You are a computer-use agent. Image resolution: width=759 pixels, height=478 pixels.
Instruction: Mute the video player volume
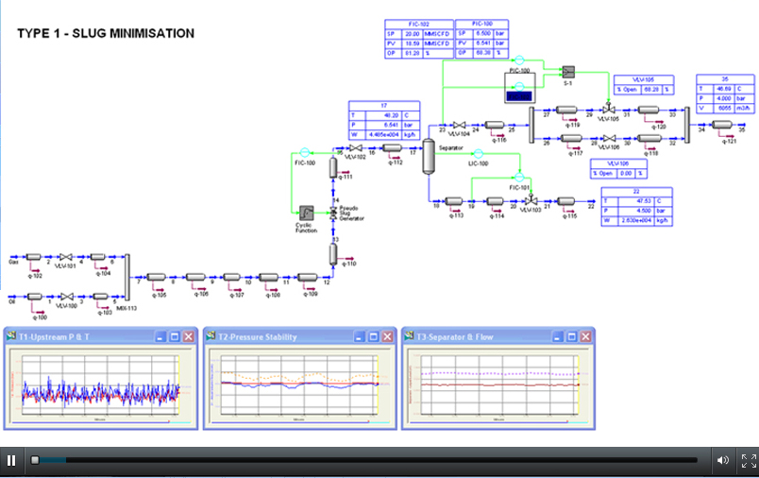722,461
